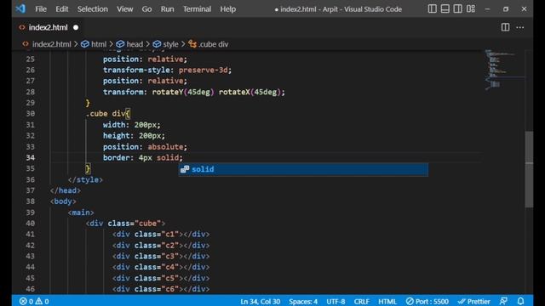Click the closing </style> tag

[x=85, y=179]
